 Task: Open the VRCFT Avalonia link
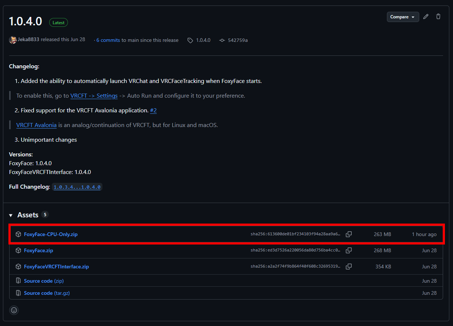click(x=36, y=125)
